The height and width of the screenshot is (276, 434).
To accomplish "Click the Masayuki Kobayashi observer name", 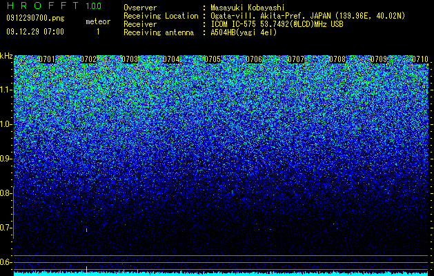I will [x=247, y=8].
